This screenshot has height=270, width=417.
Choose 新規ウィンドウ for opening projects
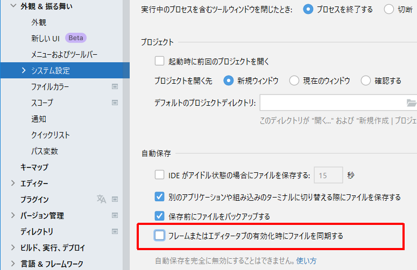(229, 81)
